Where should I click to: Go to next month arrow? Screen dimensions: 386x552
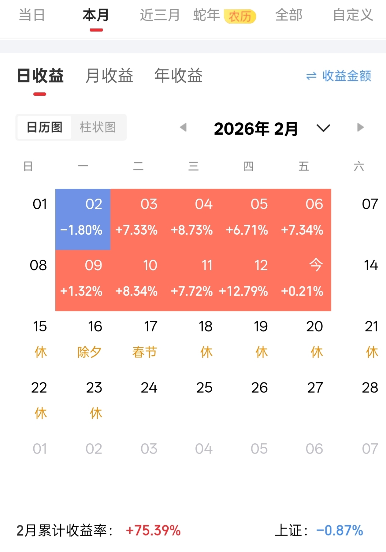360,127
